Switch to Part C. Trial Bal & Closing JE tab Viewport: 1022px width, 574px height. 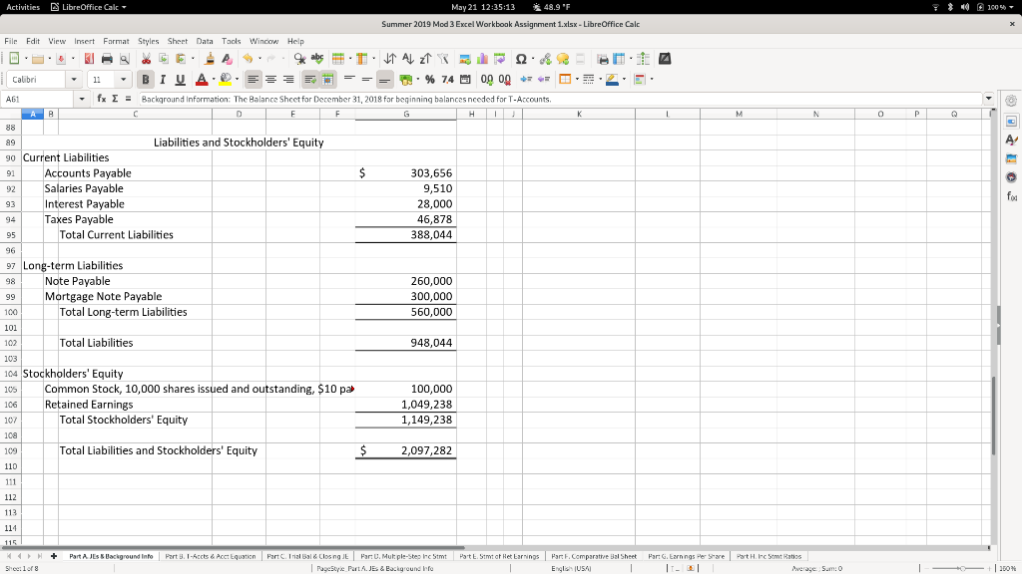307,556
